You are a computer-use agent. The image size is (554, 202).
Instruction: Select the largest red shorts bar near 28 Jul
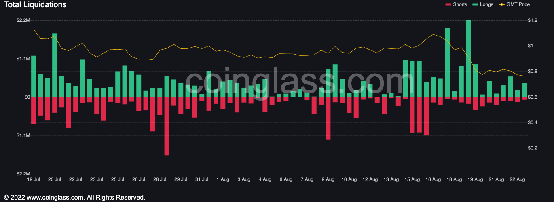(x=167, y=126)
